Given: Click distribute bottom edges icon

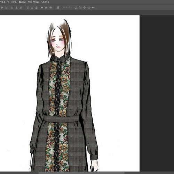Looking at the screenshot, I should [x=36, y=8].
